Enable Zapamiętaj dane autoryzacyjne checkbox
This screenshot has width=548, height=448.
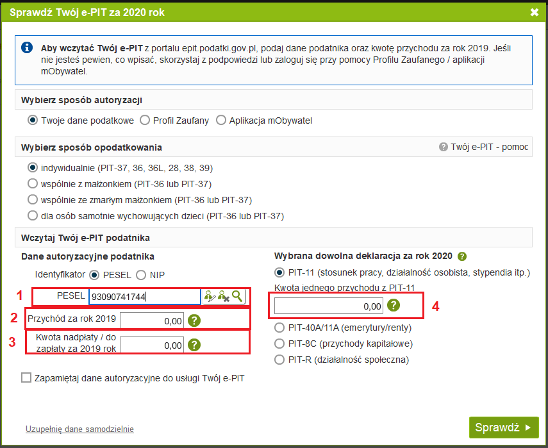coord(26,378)
